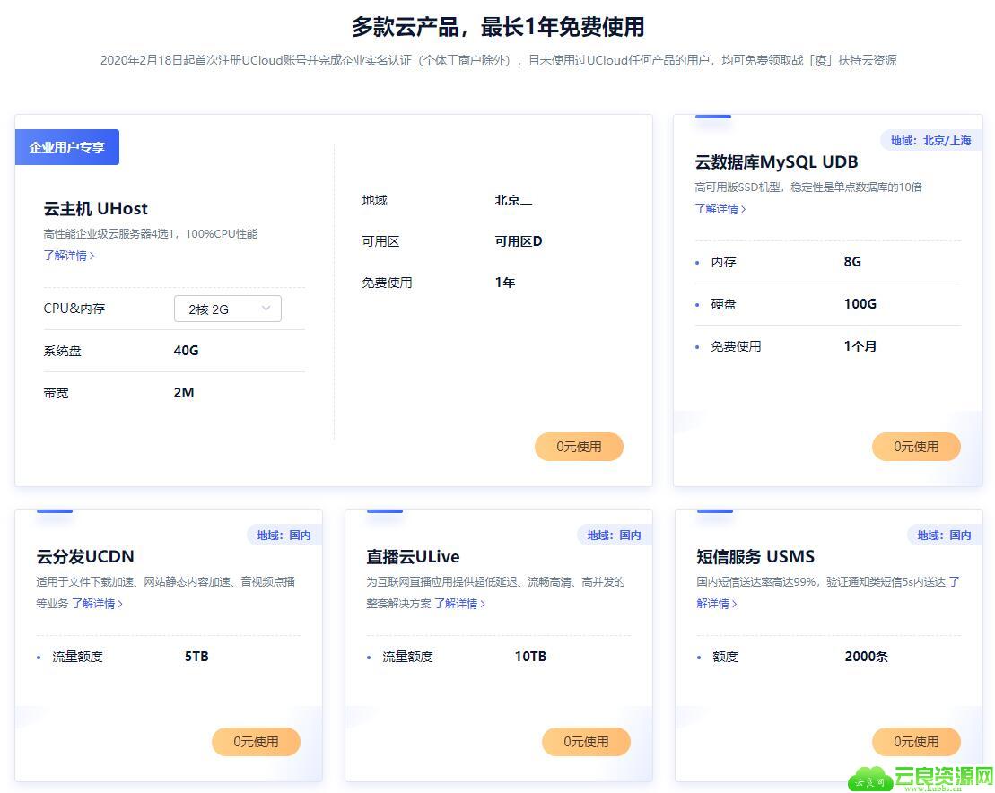This screenshot has width=995, height=793.
Task: Click the 免费使用 value 1个月
Action: click(x=860, y=346)
